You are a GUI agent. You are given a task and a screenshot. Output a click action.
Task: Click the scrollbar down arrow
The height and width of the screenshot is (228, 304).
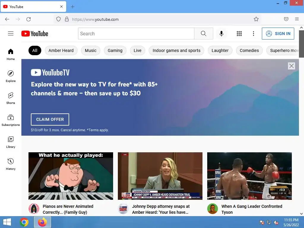coord(301,214)
